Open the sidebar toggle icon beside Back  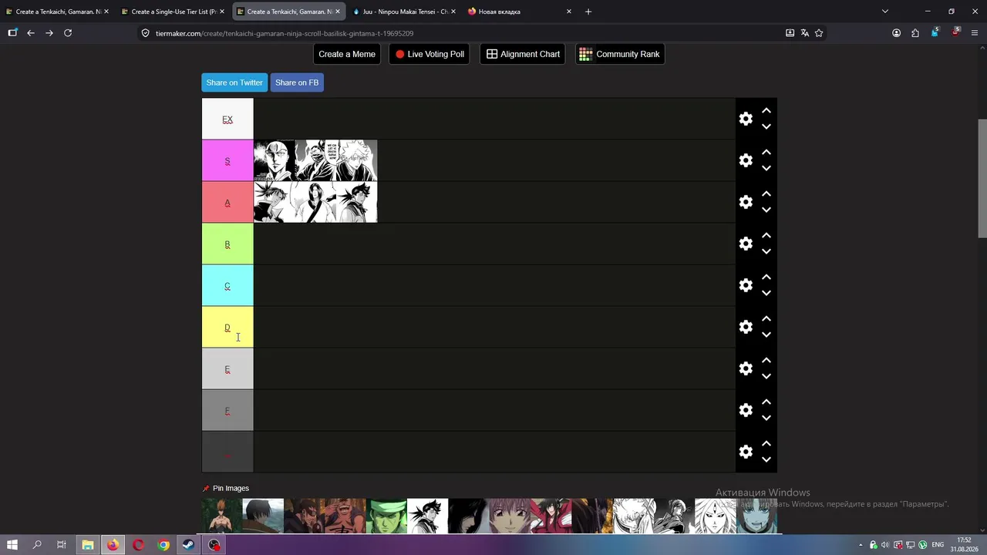click(x=12, y=33)
